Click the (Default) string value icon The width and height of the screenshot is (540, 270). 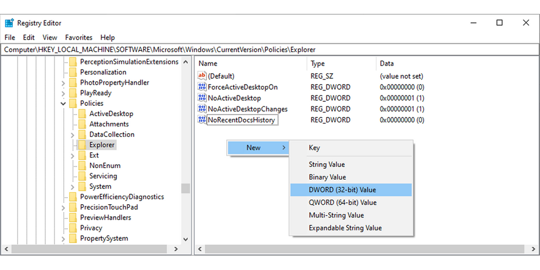point(202,76)
